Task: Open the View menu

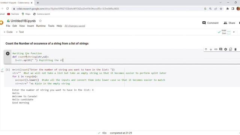Action: [x=22, y=26]
